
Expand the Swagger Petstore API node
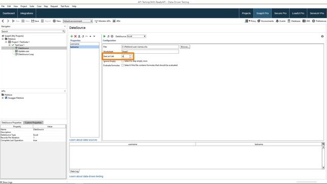click(3, 98)
